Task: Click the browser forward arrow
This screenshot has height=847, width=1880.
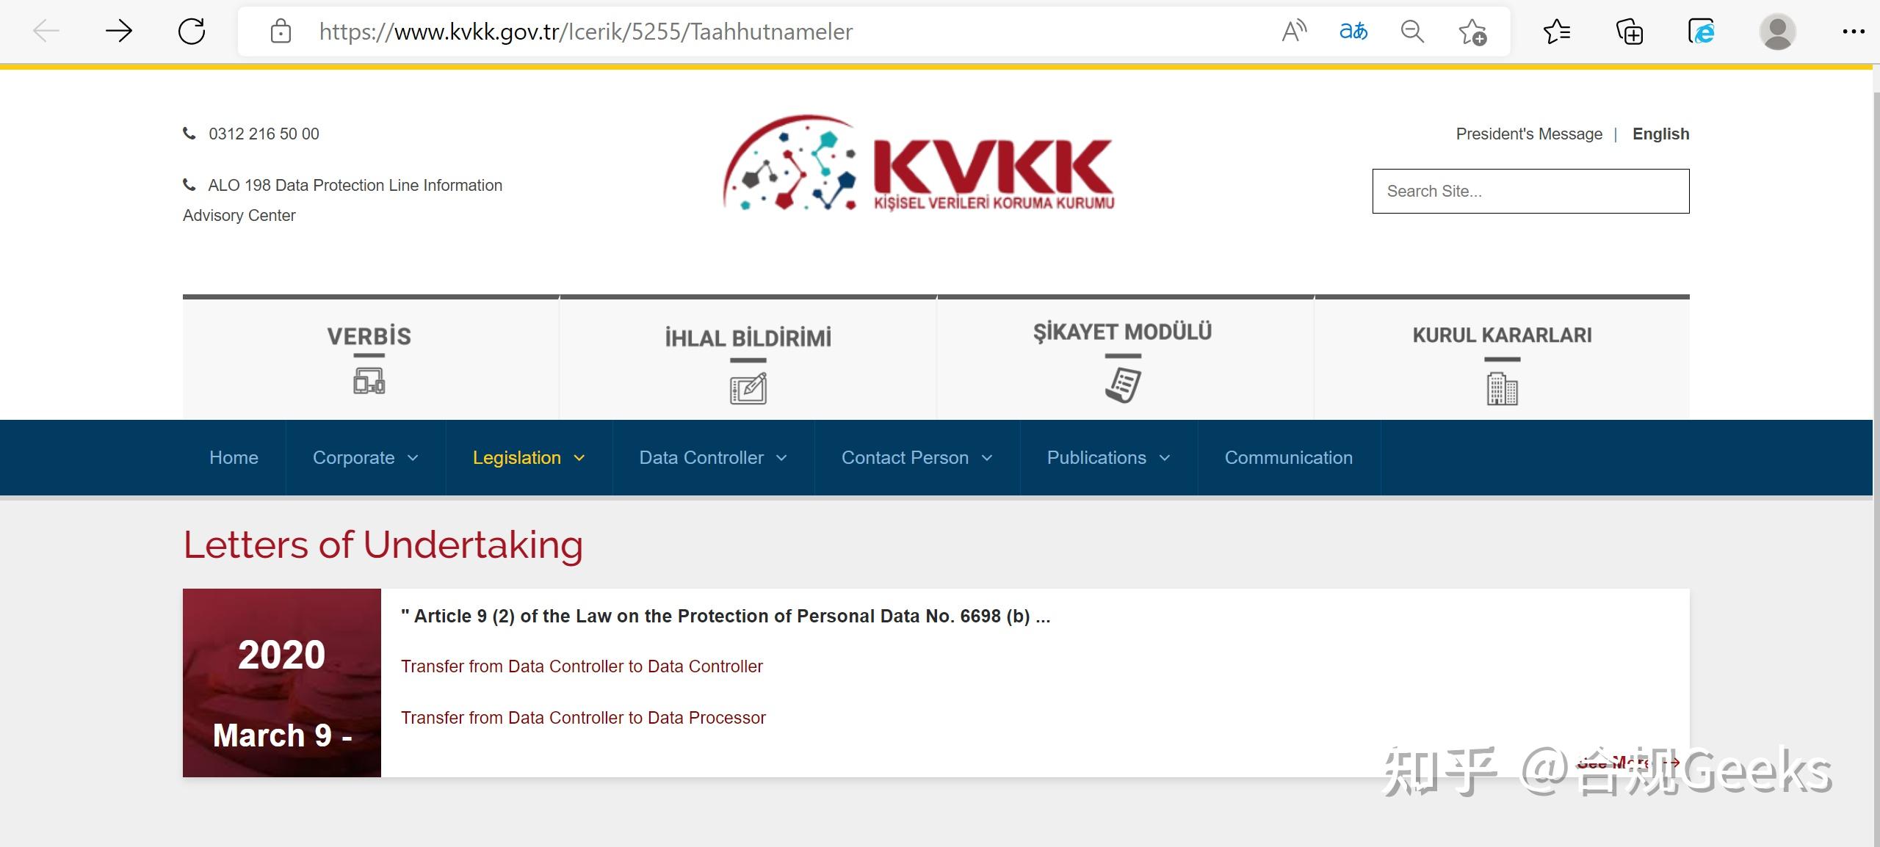Action: pos(118,32)
